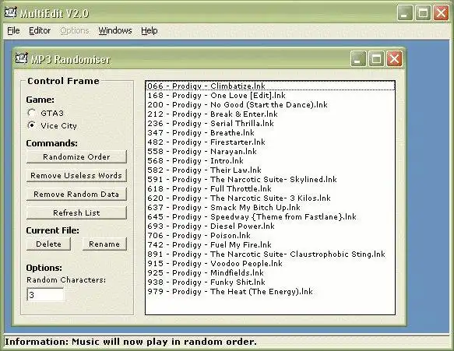Select the GTA3 radio button
454x351 pixels.
(31, 113)
